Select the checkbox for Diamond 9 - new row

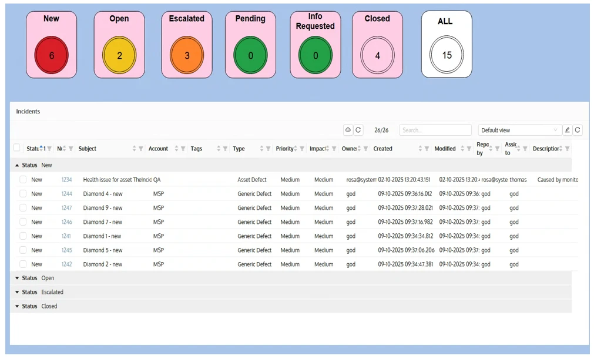(23, 208)
